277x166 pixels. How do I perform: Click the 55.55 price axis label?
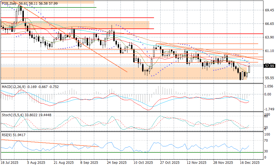[269, 78]
